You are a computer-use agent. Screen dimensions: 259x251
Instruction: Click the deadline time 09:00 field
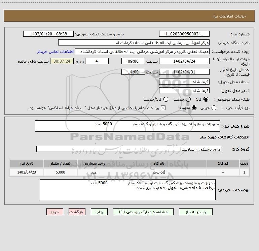133,61
